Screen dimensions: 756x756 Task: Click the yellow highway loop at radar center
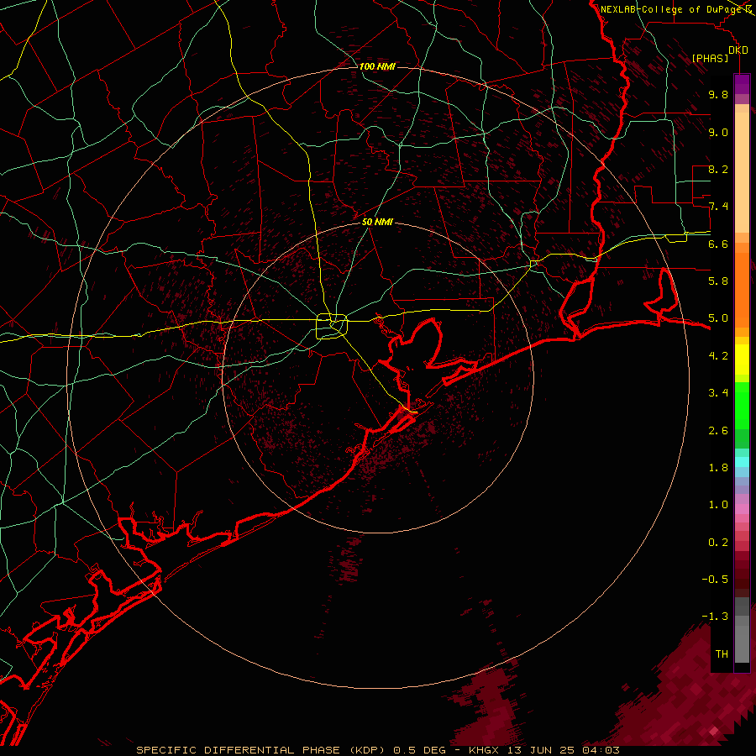click(x=332, y=327)
